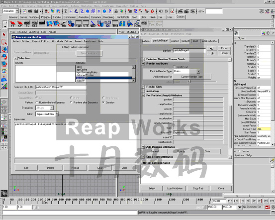The width and height of the screenshot is (275, 220).
Task: Click the Opacity dynamic attribute button
Action: (x=181, y=151)
